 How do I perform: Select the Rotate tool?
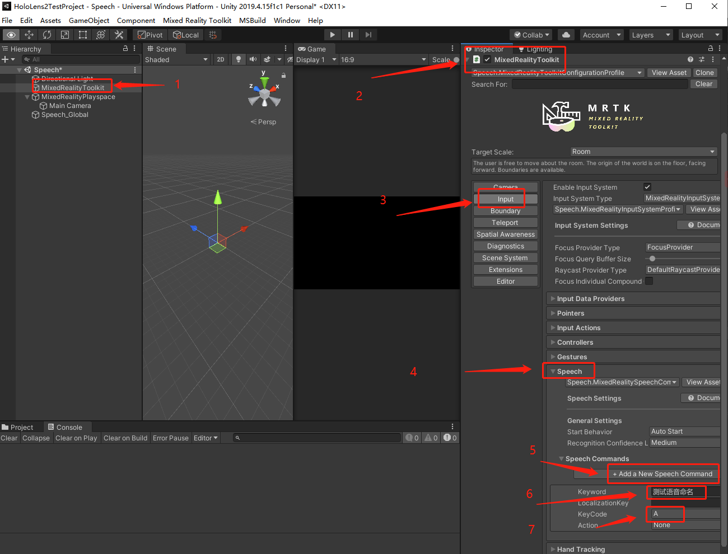coord(47,35)
